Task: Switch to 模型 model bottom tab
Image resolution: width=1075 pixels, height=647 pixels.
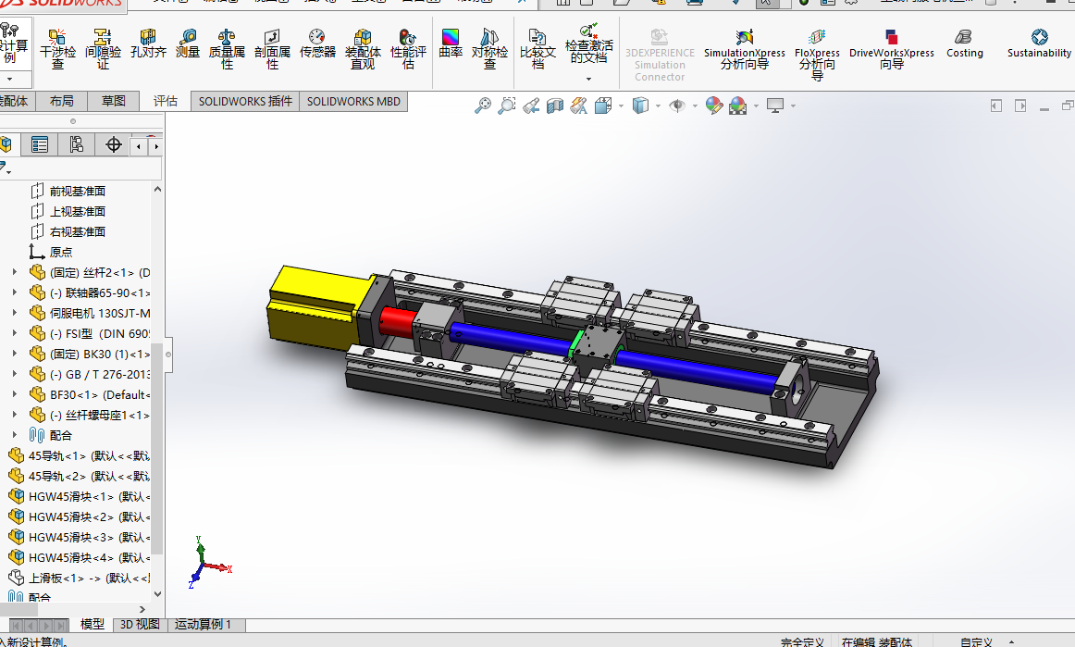Action: tap(92, 625)
